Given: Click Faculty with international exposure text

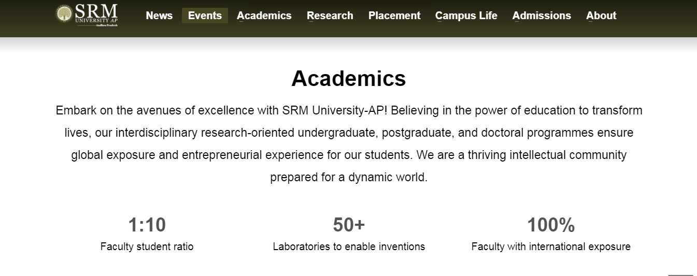Looking at the screenshot, I should click(x=551, y=246).
